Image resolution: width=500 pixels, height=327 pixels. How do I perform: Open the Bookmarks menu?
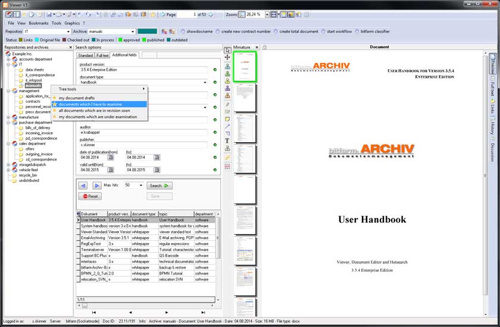point(38,23)
